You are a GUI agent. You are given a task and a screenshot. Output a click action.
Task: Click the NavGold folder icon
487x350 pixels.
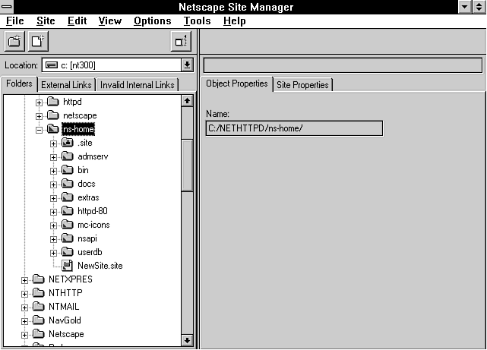[x=38, y=320]
